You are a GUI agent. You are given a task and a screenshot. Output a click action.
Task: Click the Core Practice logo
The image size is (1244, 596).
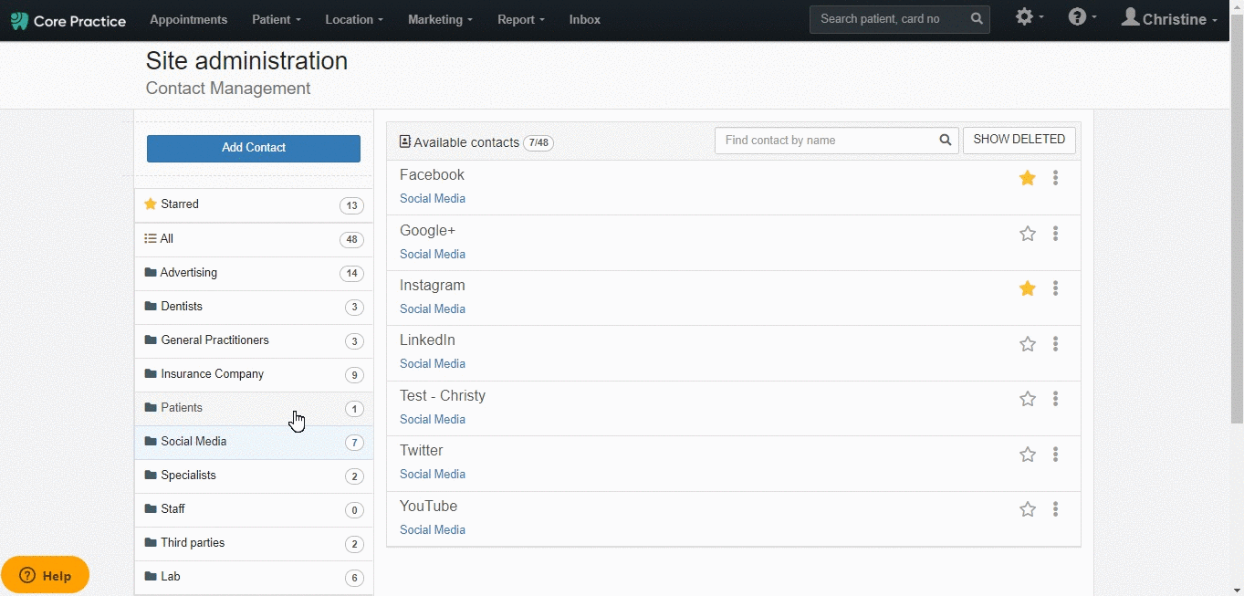[68, 20]
